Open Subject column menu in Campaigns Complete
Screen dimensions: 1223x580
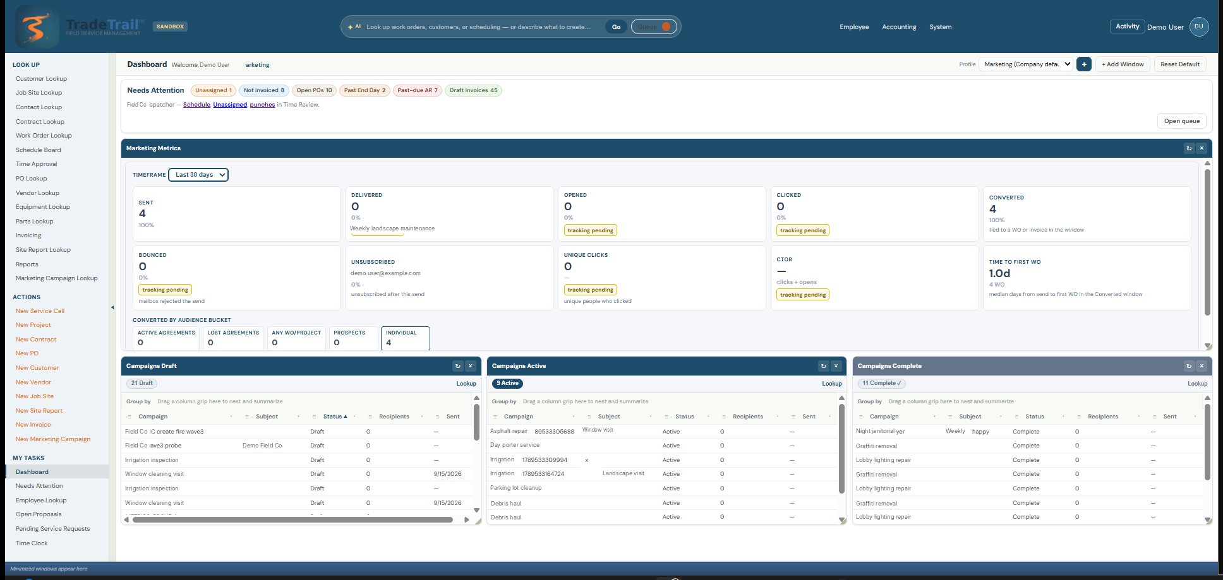point(1001,417)
